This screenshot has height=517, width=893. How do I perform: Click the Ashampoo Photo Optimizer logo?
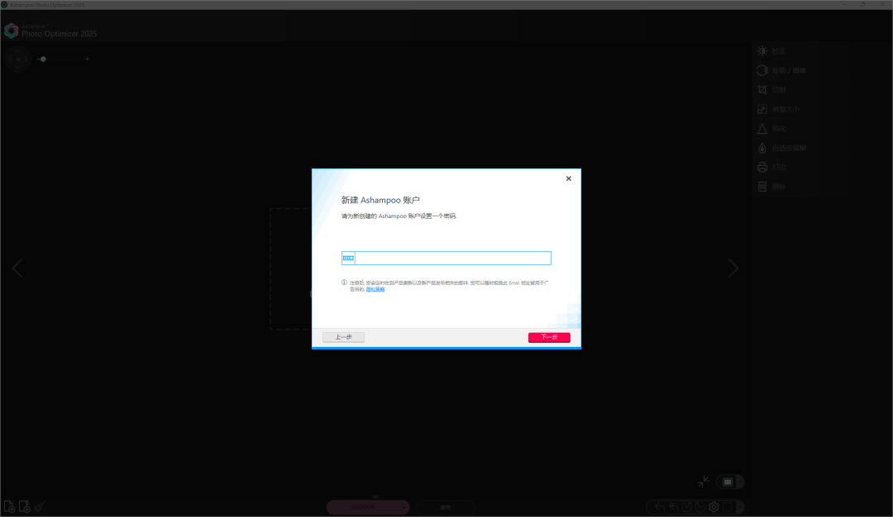[12, 31]
